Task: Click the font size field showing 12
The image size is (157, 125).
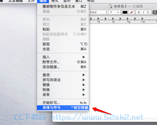Action: pyautogui.click(x=112, y=12)
